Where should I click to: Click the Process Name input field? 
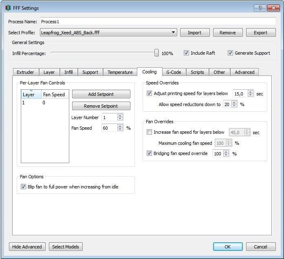coord(158,22)
